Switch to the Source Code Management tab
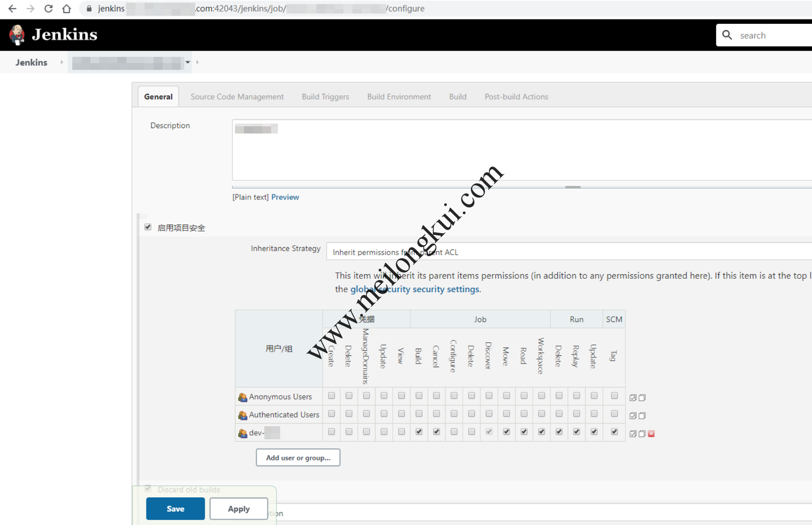This screenshot has height=525, width=812. (x=237, y=97)
